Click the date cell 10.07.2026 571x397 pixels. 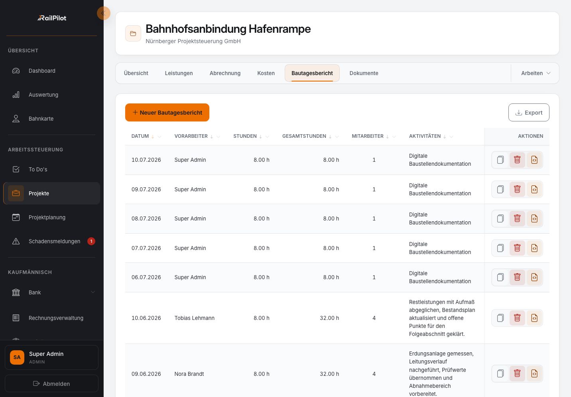146,160
